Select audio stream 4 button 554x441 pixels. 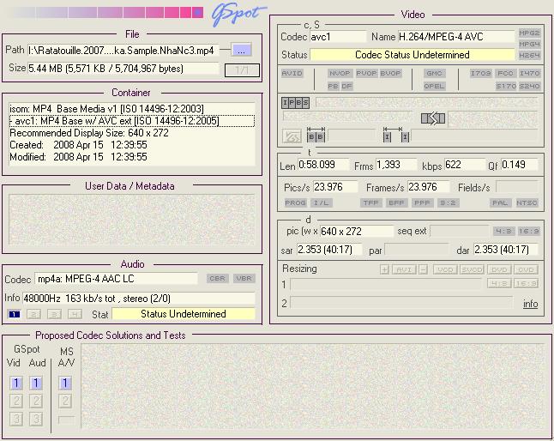coord(75,314)
